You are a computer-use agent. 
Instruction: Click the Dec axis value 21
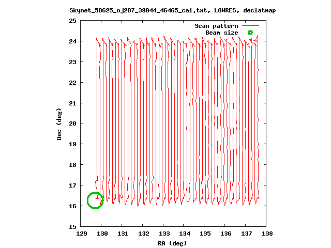pos(72,103)
